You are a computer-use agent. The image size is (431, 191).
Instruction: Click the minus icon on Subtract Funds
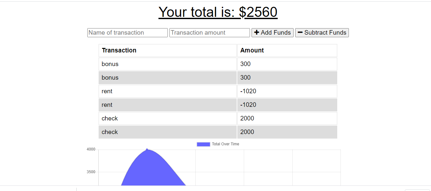pyautogui.click(x=300, y=32)
